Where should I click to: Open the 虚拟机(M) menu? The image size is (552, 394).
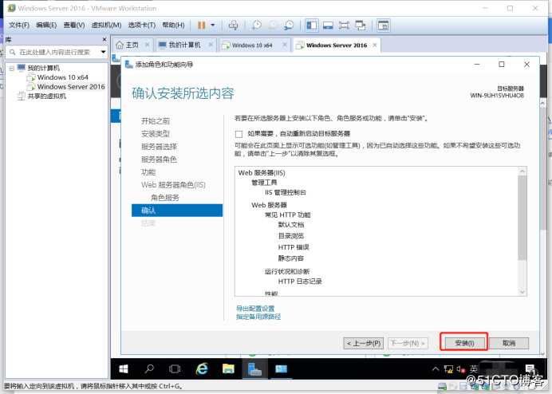point(106,25)
